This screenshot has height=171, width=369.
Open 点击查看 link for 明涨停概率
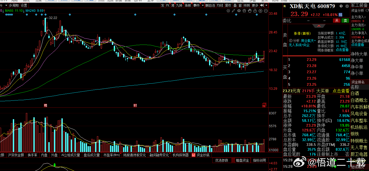point(342,50)
